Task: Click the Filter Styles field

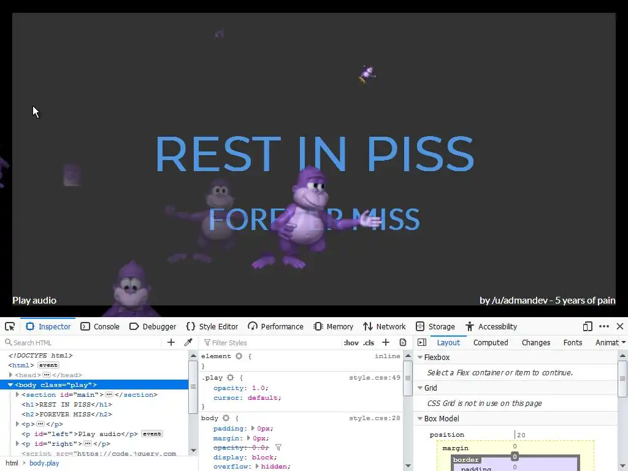Action: (270, 343)
